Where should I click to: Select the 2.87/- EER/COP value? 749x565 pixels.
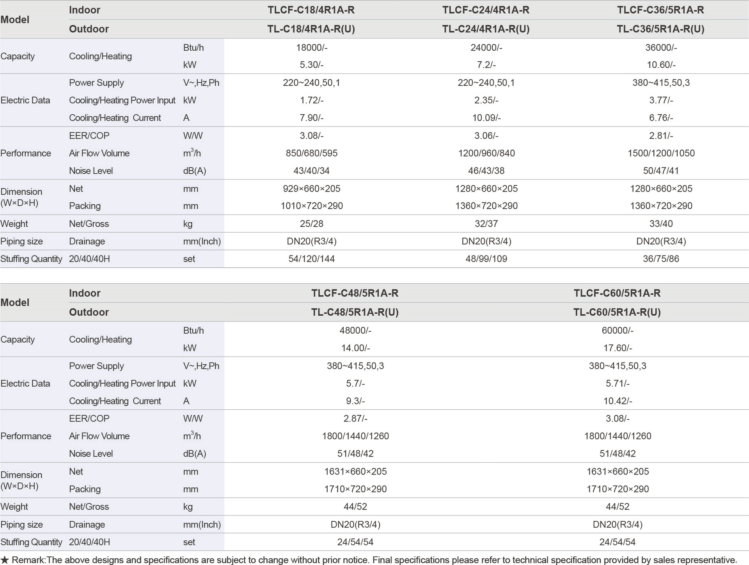coord(355,419)
